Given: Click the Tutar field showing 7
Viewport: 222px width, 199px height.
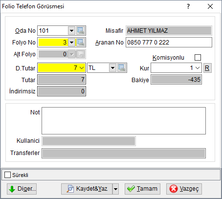Looking at the screenshot, I should (62, 80).
